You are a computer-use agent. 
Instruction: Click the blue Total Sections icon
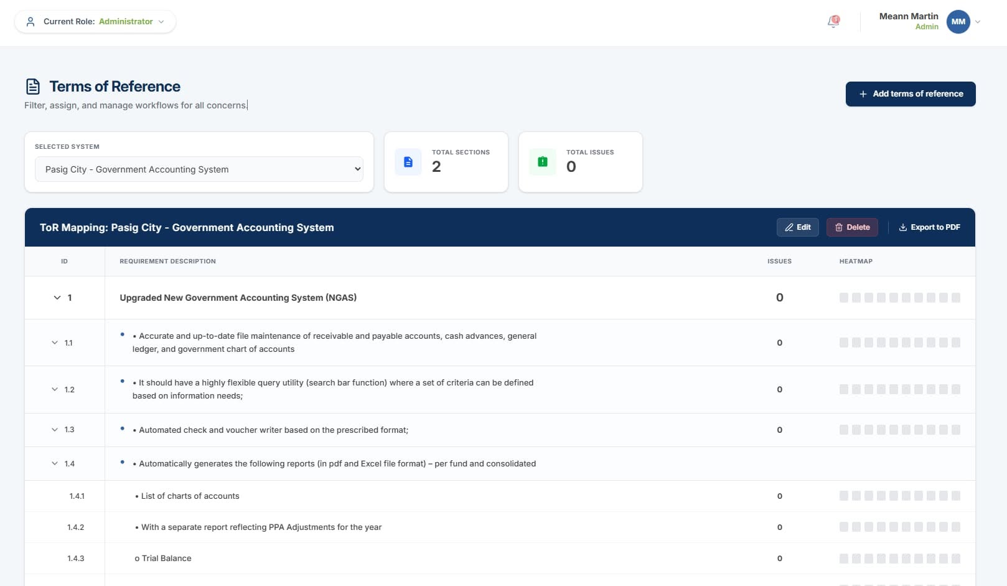[408, 162]
